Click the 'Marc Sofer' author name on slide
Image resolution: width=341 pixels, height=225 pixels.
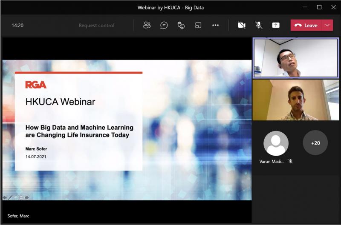[x=36, y=149]
